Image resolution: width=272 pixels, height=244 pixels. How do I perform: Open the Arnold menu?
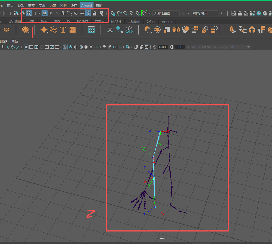tap(86, 5)
